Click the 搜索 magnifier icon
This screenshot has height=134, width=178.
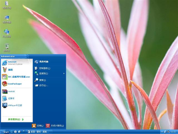tap(36, 80)
